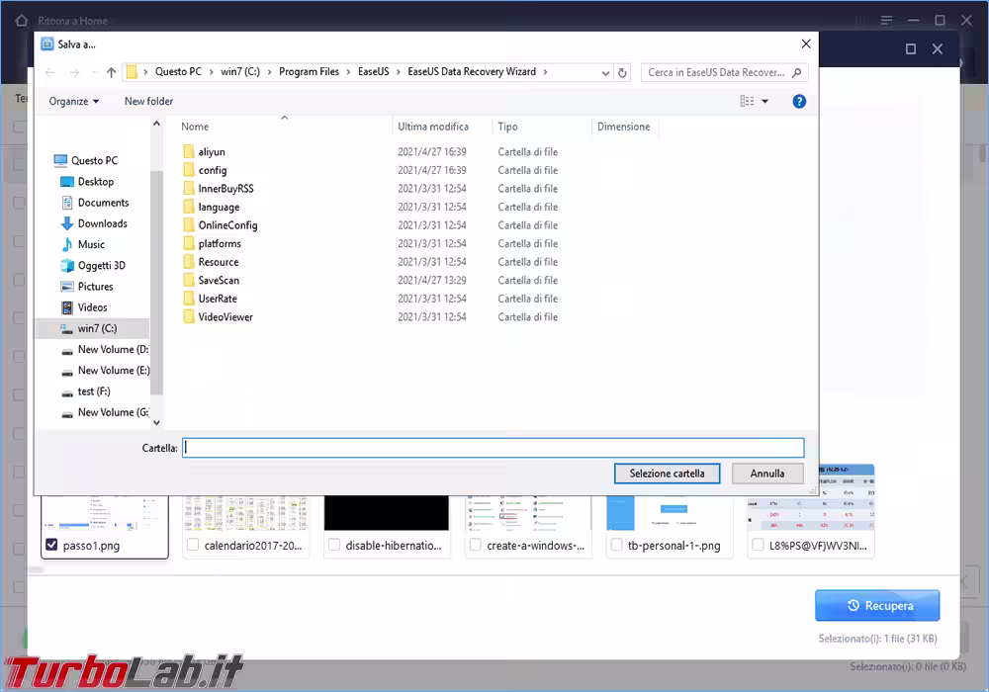The height and width of the screenshot is (692, 989).
Task: Select the Downloads folder in the sidebar
Action: pos(102,223)
